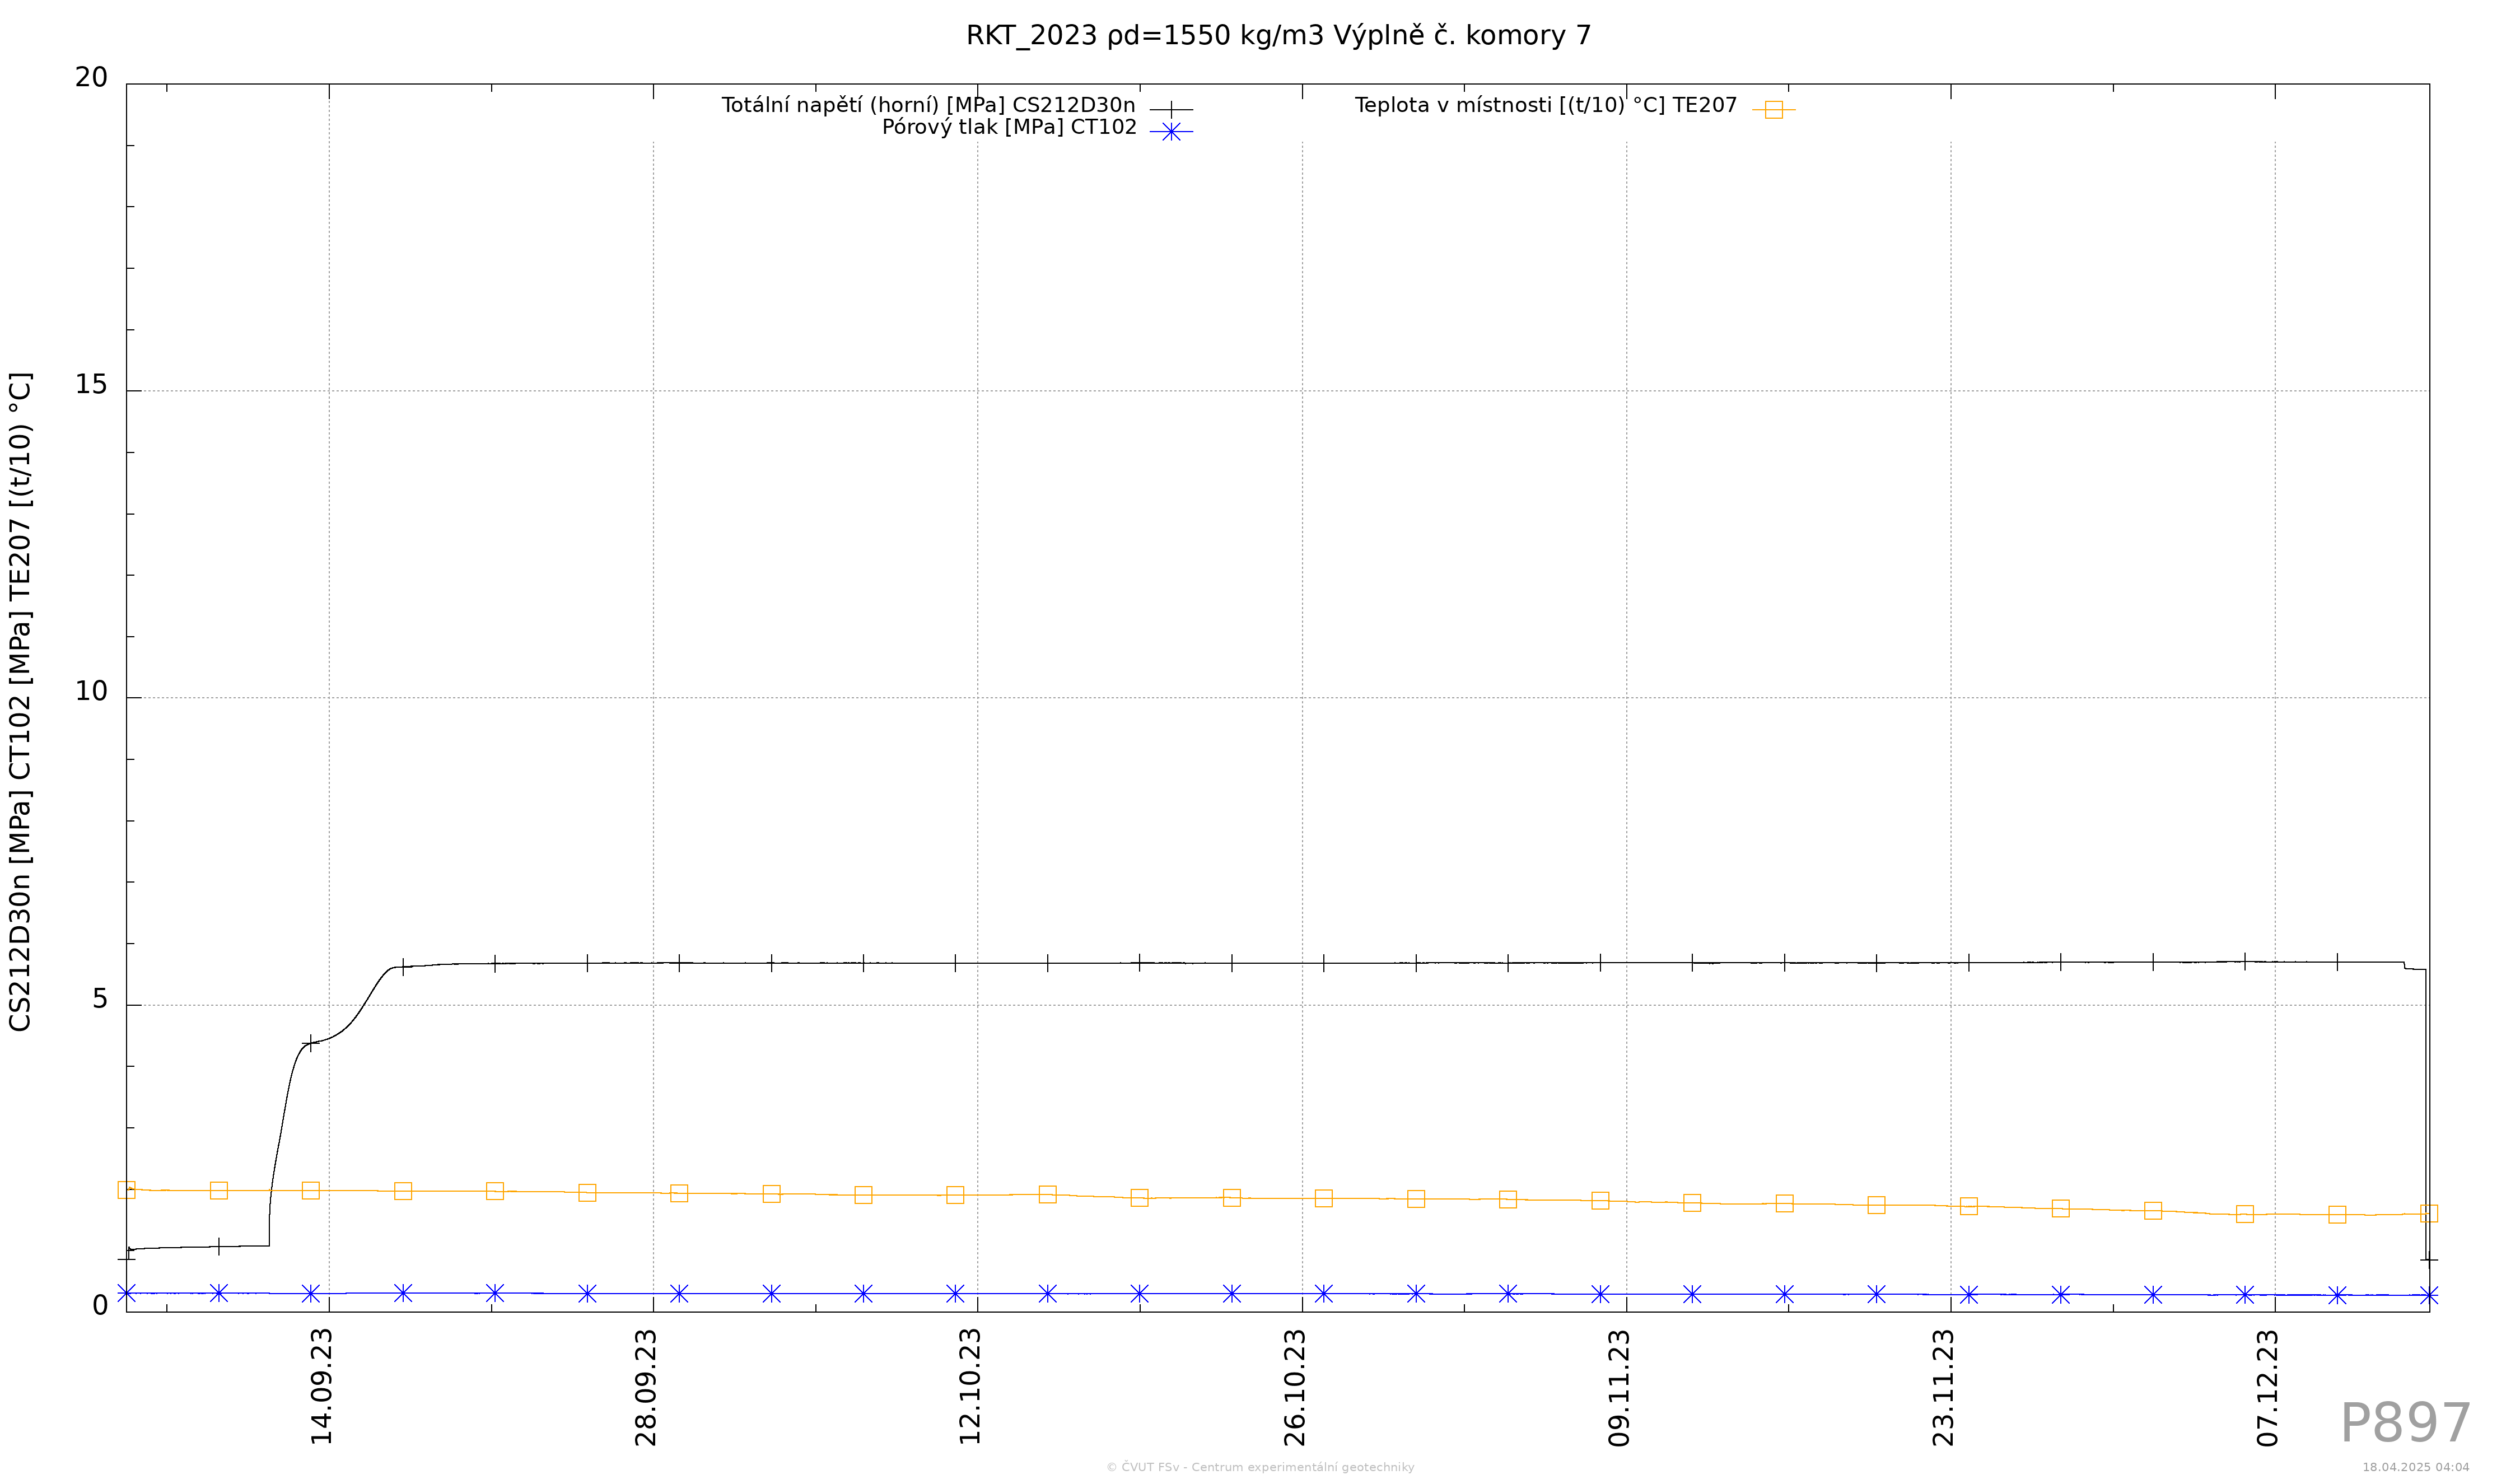The width and height of the screenshot is (2520, 1484).
Task: Click x-axis date label '28.09.23'
Action: tap(647, 1387)
